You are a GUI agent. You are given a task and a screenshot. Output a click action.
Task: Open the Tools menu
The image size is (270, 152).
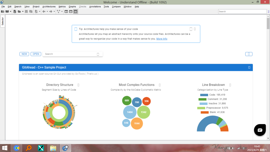[x=106, y=7]
